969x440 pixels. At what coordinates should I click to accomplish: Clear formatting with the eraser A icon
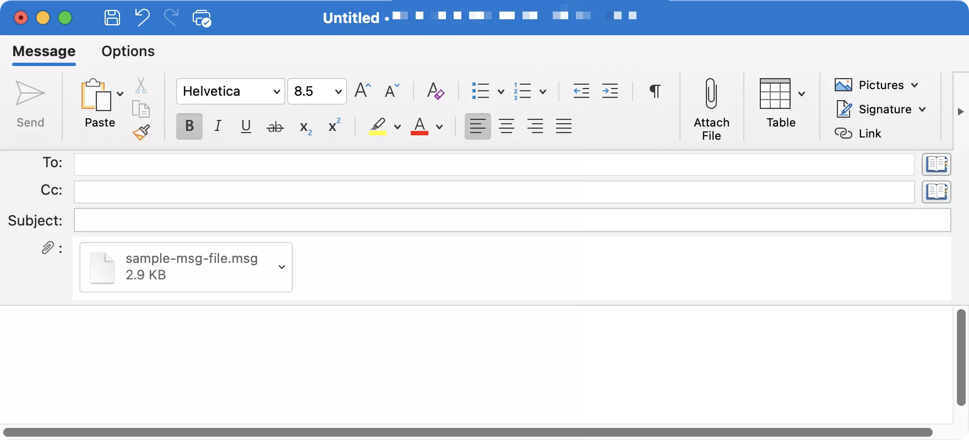tap(435, 91)
